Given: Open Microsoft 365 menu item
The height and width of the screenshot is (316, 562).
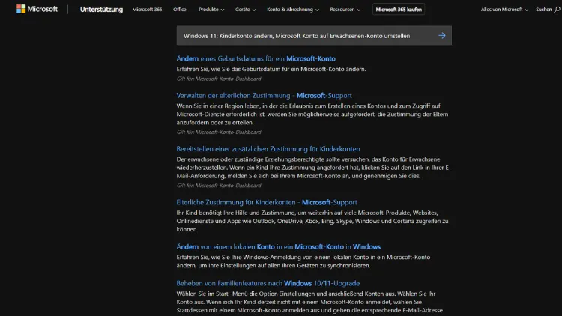Looking at the screenshot, I should 147,10.
